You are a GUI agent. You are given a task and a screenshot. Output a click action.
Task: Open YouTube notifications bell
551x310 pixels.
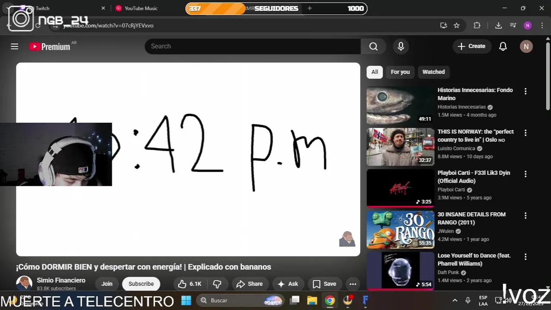(503, 46)
